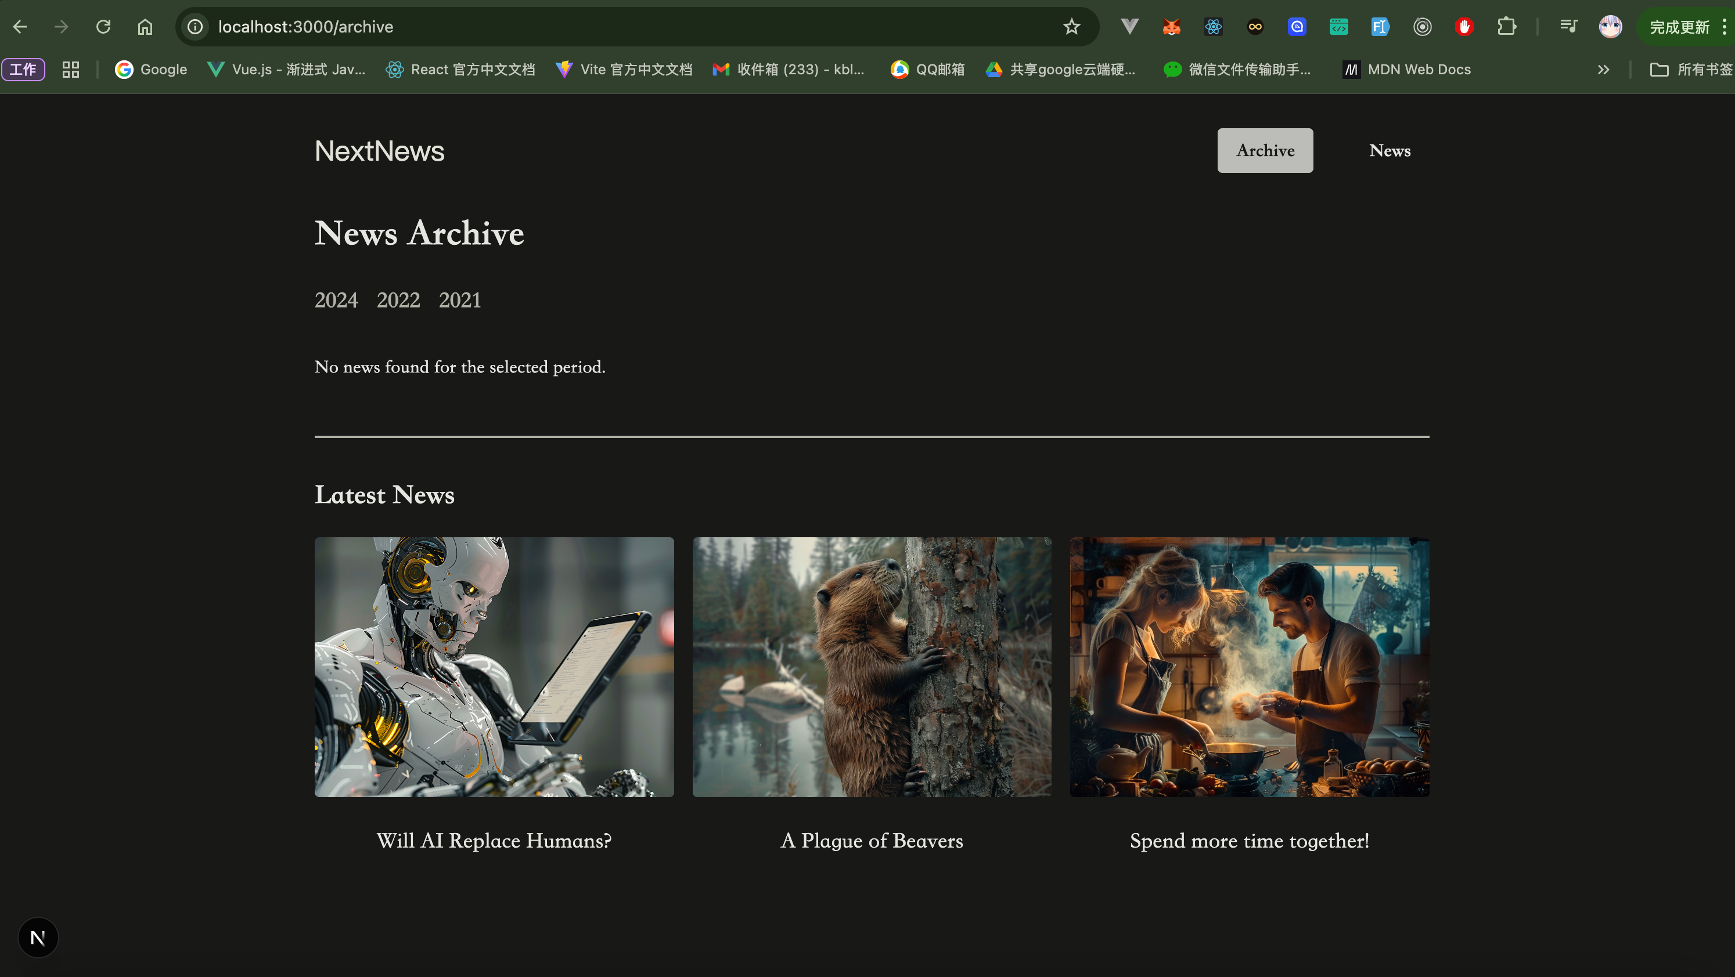This screenshot has height=977, width=1735.
Task: Click the home page icon
Action: 145,27
